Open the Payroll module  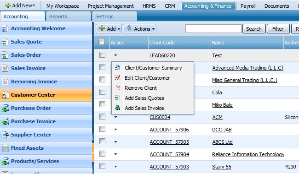point(247,6)
